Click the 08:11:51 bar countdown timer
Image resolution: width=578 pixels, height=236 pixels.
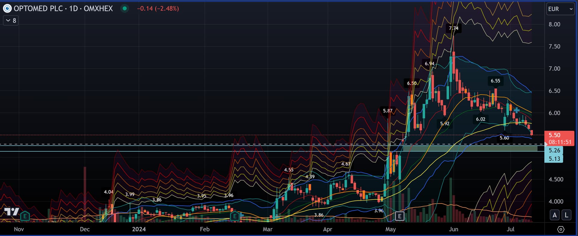pyautogui.click(x=560, y=142)
